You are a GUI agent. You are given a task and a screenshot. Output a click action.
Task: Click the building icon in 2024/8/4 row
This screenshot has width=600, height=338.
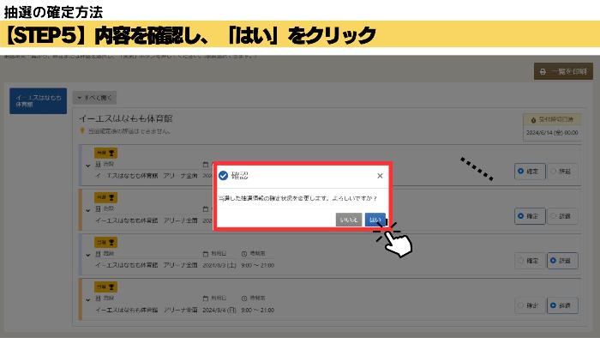(x=98, y=299)
